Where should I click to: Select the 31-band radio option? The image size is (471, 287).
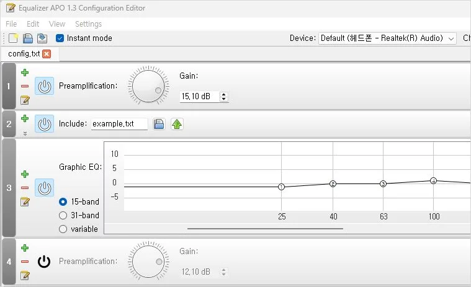(63, 216)
